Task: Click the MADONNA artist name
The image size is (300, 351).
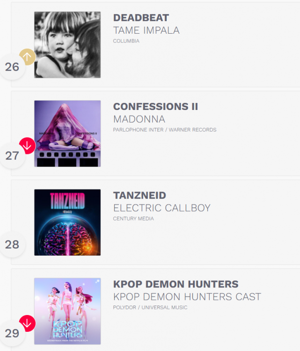Action: pyautogui.click(x=139, y=119)
